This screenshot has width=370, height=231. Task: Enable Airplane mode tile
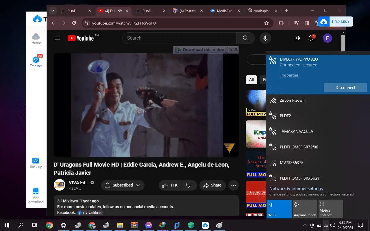click(305, 209)
